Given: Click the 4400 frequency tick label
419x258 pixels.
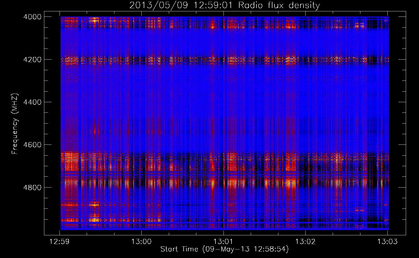Looking at the screenshot, I should tap(32, 102).
